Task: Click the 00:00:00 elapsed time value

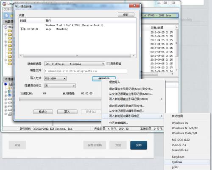Action: (x=87, y=93)
